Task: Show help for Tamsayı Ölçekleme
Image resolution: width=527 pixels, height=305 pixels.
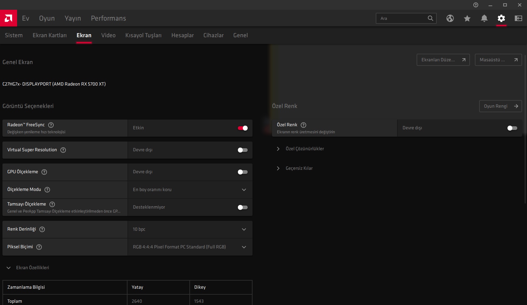Action: (52, 204)
